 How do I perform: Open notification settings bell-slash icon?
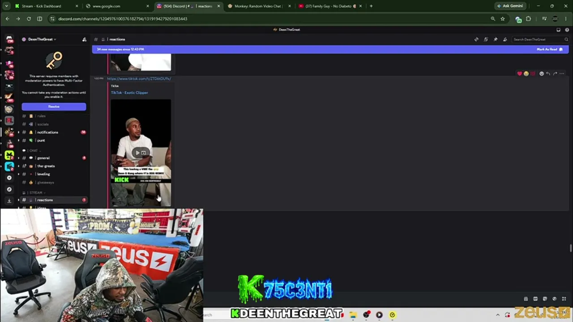(x=486, y=39)
